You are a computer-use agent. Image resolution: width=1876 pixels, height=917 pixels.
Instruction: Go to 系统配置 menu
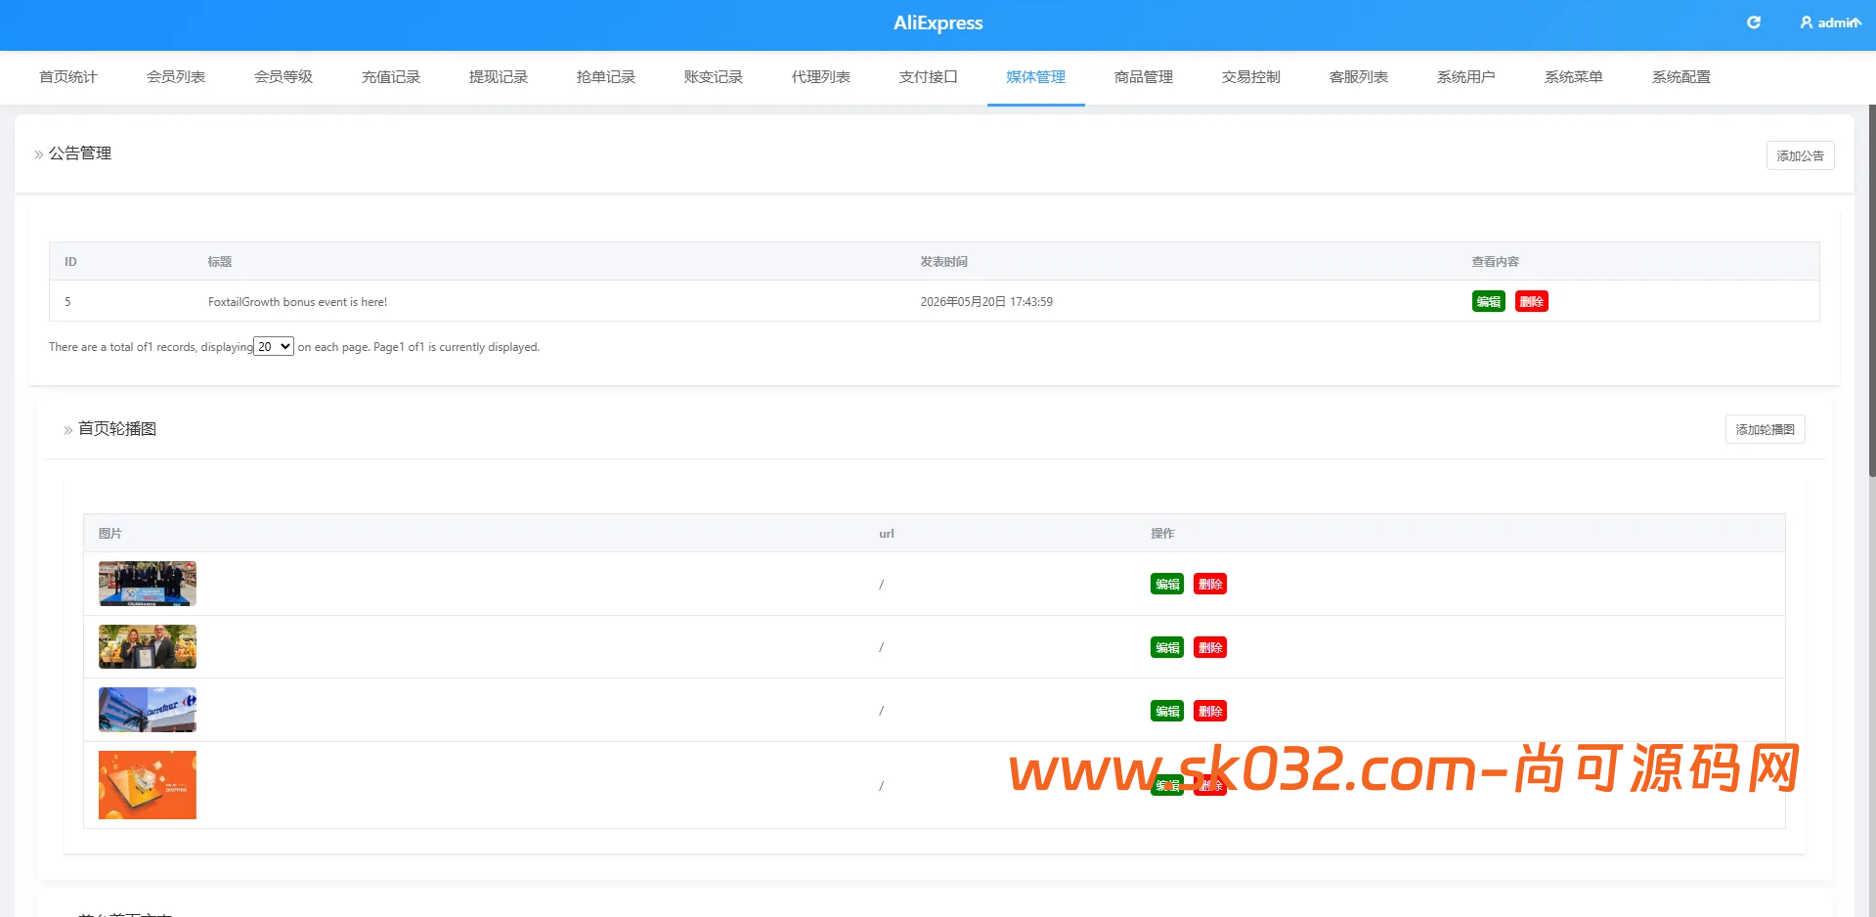point(1681,77)
